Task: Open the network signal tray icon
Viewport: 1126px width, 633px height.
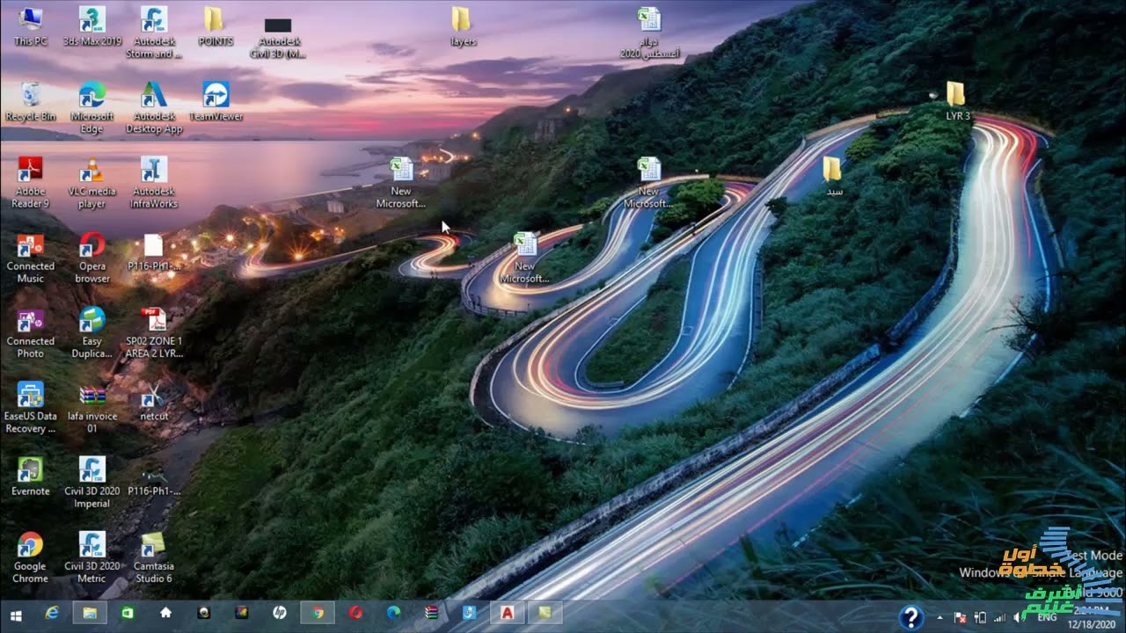Action: pyautogui.click(x=999, y=617)
